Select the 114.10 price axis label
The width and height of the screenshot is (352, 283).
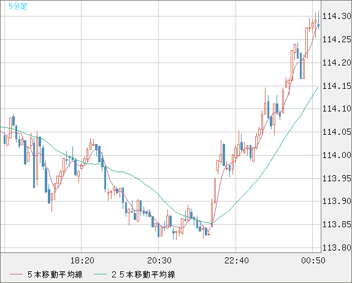click(337, 109)
